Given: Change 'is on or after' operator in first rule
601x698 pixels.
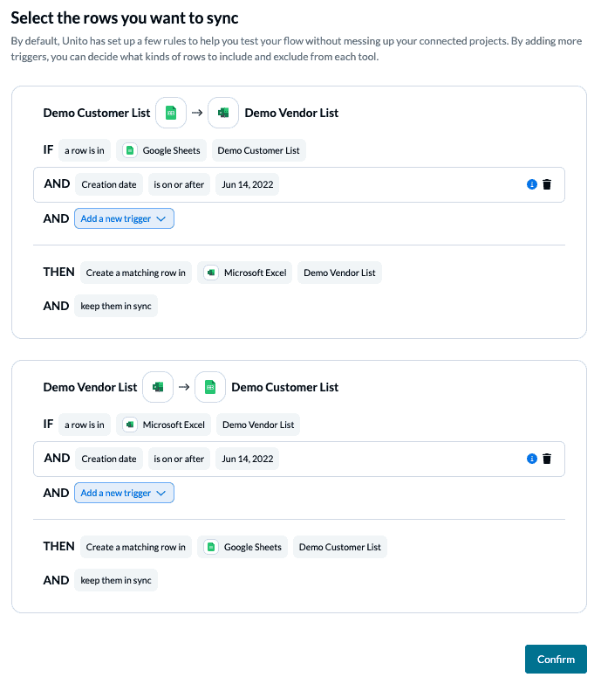Looking at the screenshot, I should click(179, 184).
